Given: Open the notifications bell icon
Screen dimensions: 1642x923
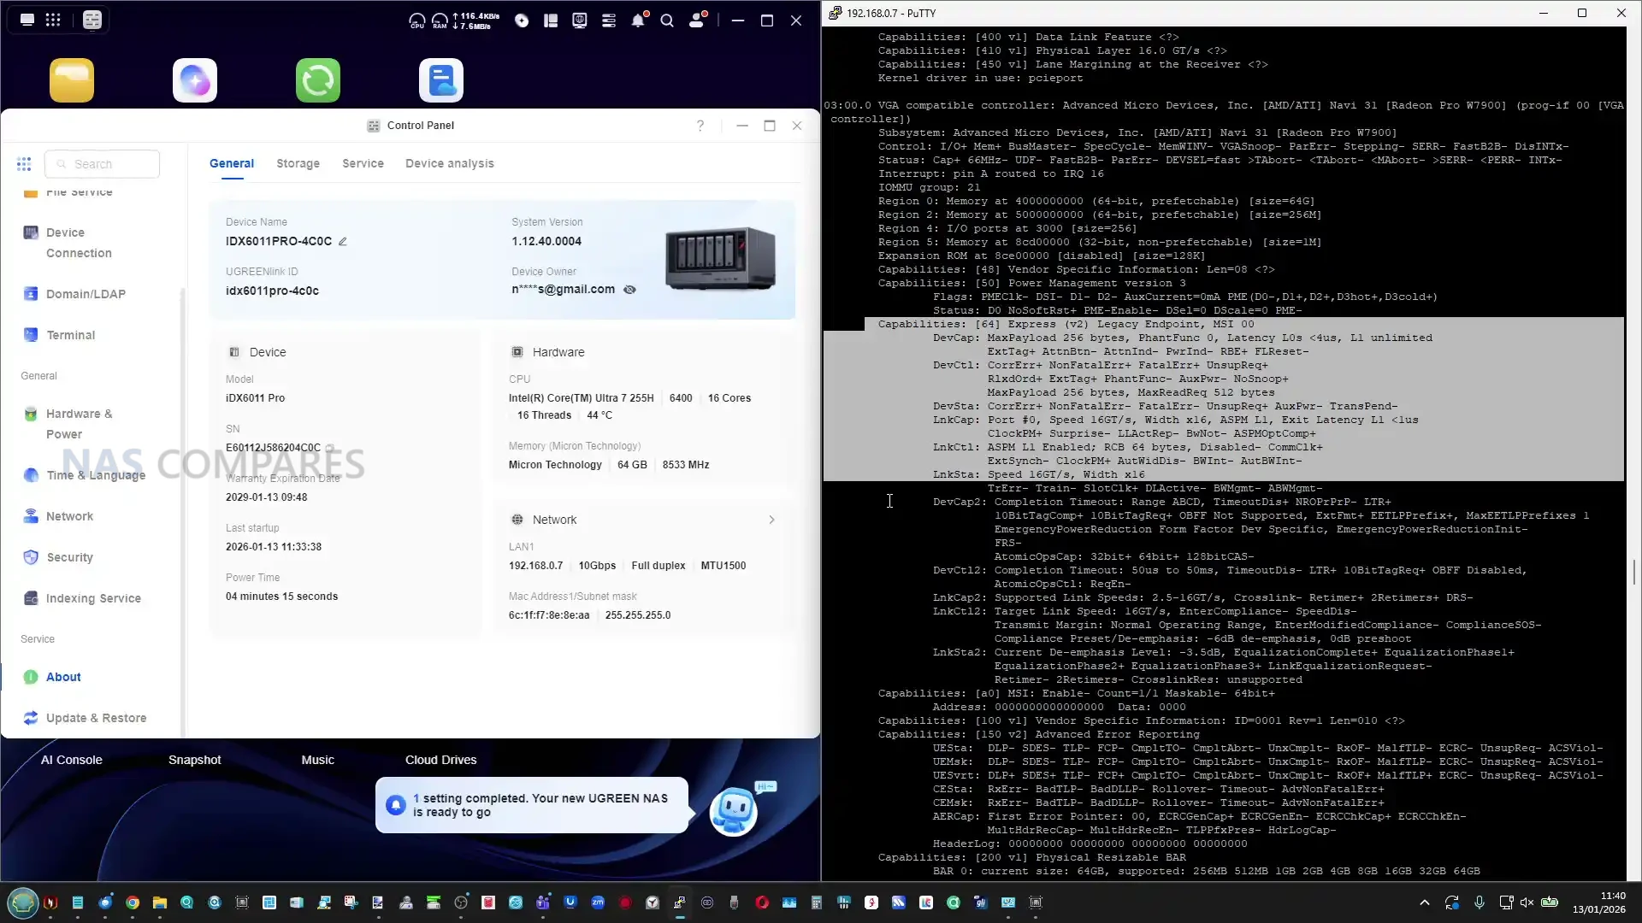Looking at the screenshot, I should (638, 21).
